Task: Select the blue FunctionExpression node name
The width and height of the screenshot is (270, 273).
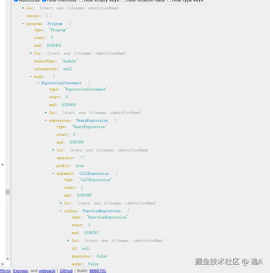Action: 102,211
